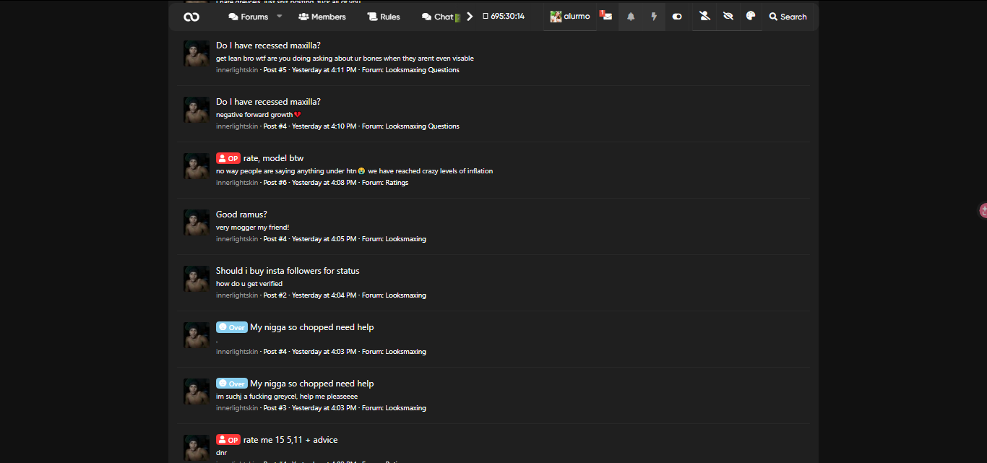Open the palette style chooser icon
This screenshot has width=987, height=463.
750,17
